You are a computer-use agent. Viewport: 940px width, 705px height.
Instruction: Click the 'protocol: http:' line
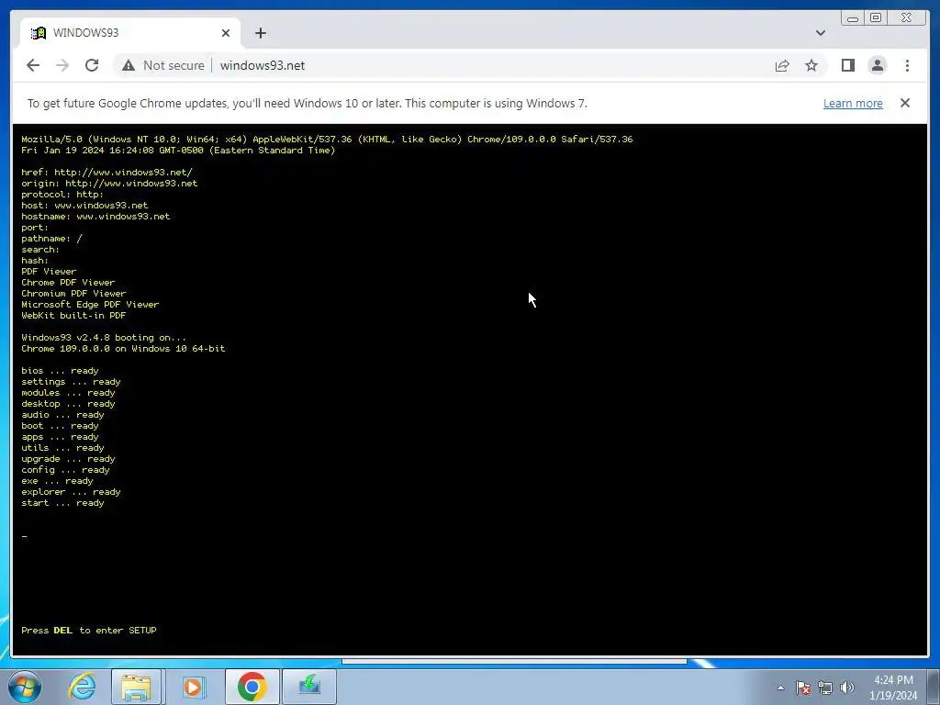(62, 195)
